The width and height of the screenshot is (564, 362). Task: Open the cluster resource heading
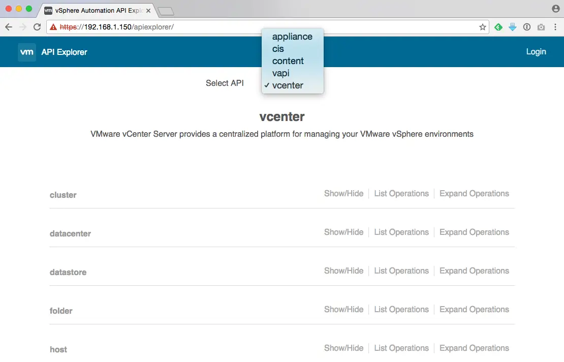63,195
